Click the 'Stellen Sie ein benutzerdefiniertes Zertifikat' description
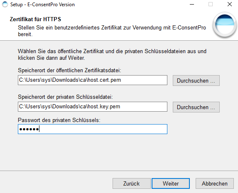The height and width of the screenshot is (193, 238). (x=112, y=31)
